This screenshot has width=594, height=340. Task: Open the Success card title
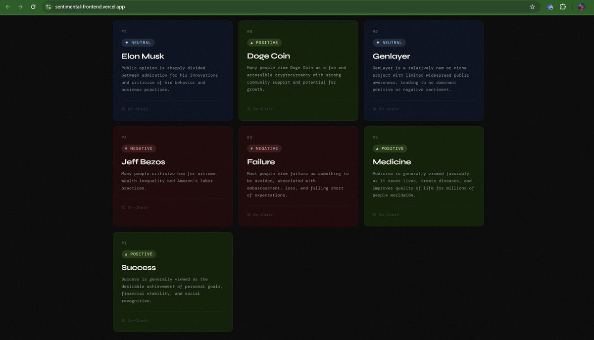pos(139,267)
